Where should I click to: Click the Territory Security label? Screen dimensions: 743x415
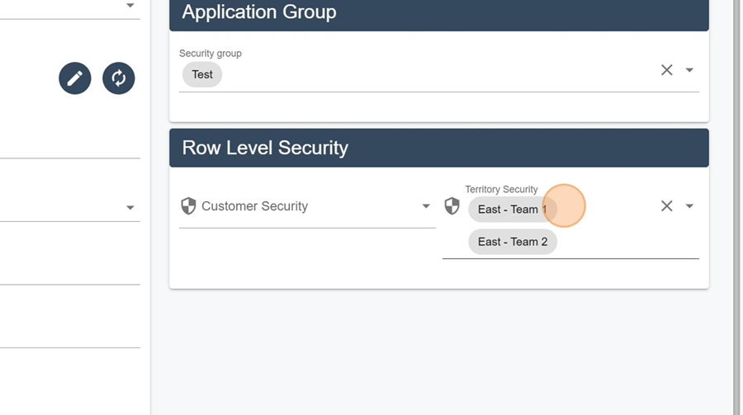point(501,190)
